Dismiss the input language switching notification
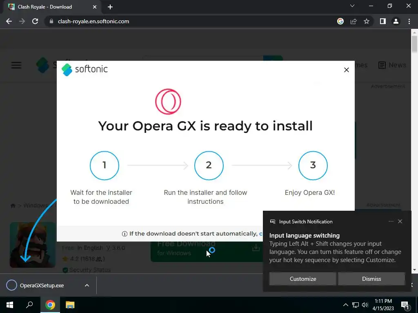The width and height of the screenshot is (418, 313). tap(371, 279)
